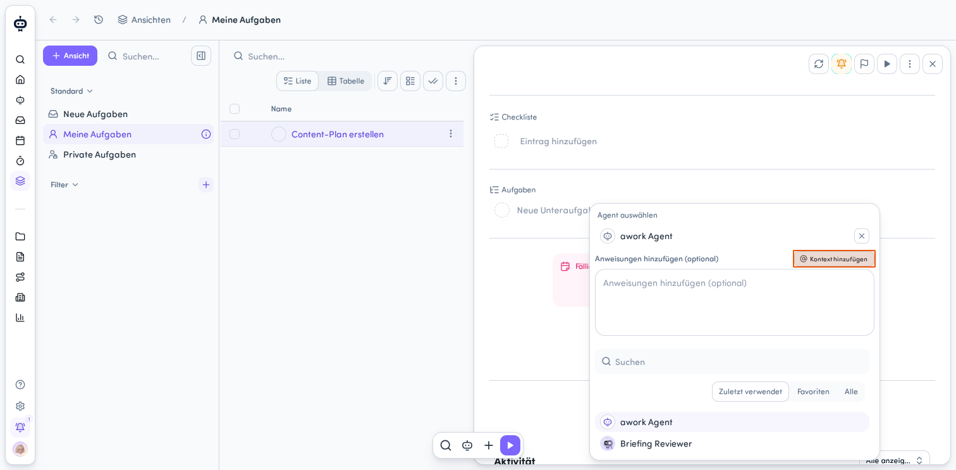Open the calendar icon in sidebar
The width and height of the screenshot is (956, 470).
coord(20,140)
